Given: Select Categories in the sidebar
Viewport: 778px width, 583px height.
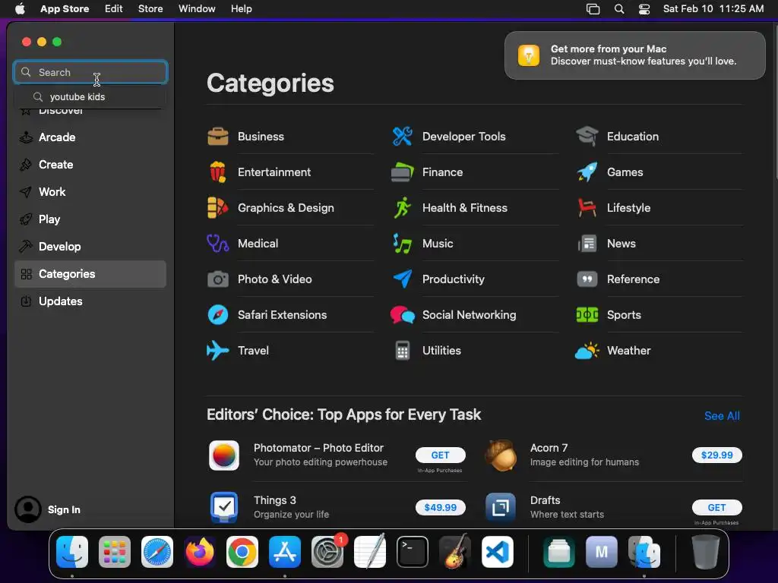Looking at the screenshot, I should point(90,273).
